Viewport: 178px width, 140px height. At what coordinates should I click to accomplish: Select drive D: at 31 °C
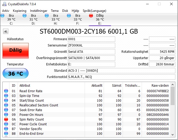tap(33, 19)
